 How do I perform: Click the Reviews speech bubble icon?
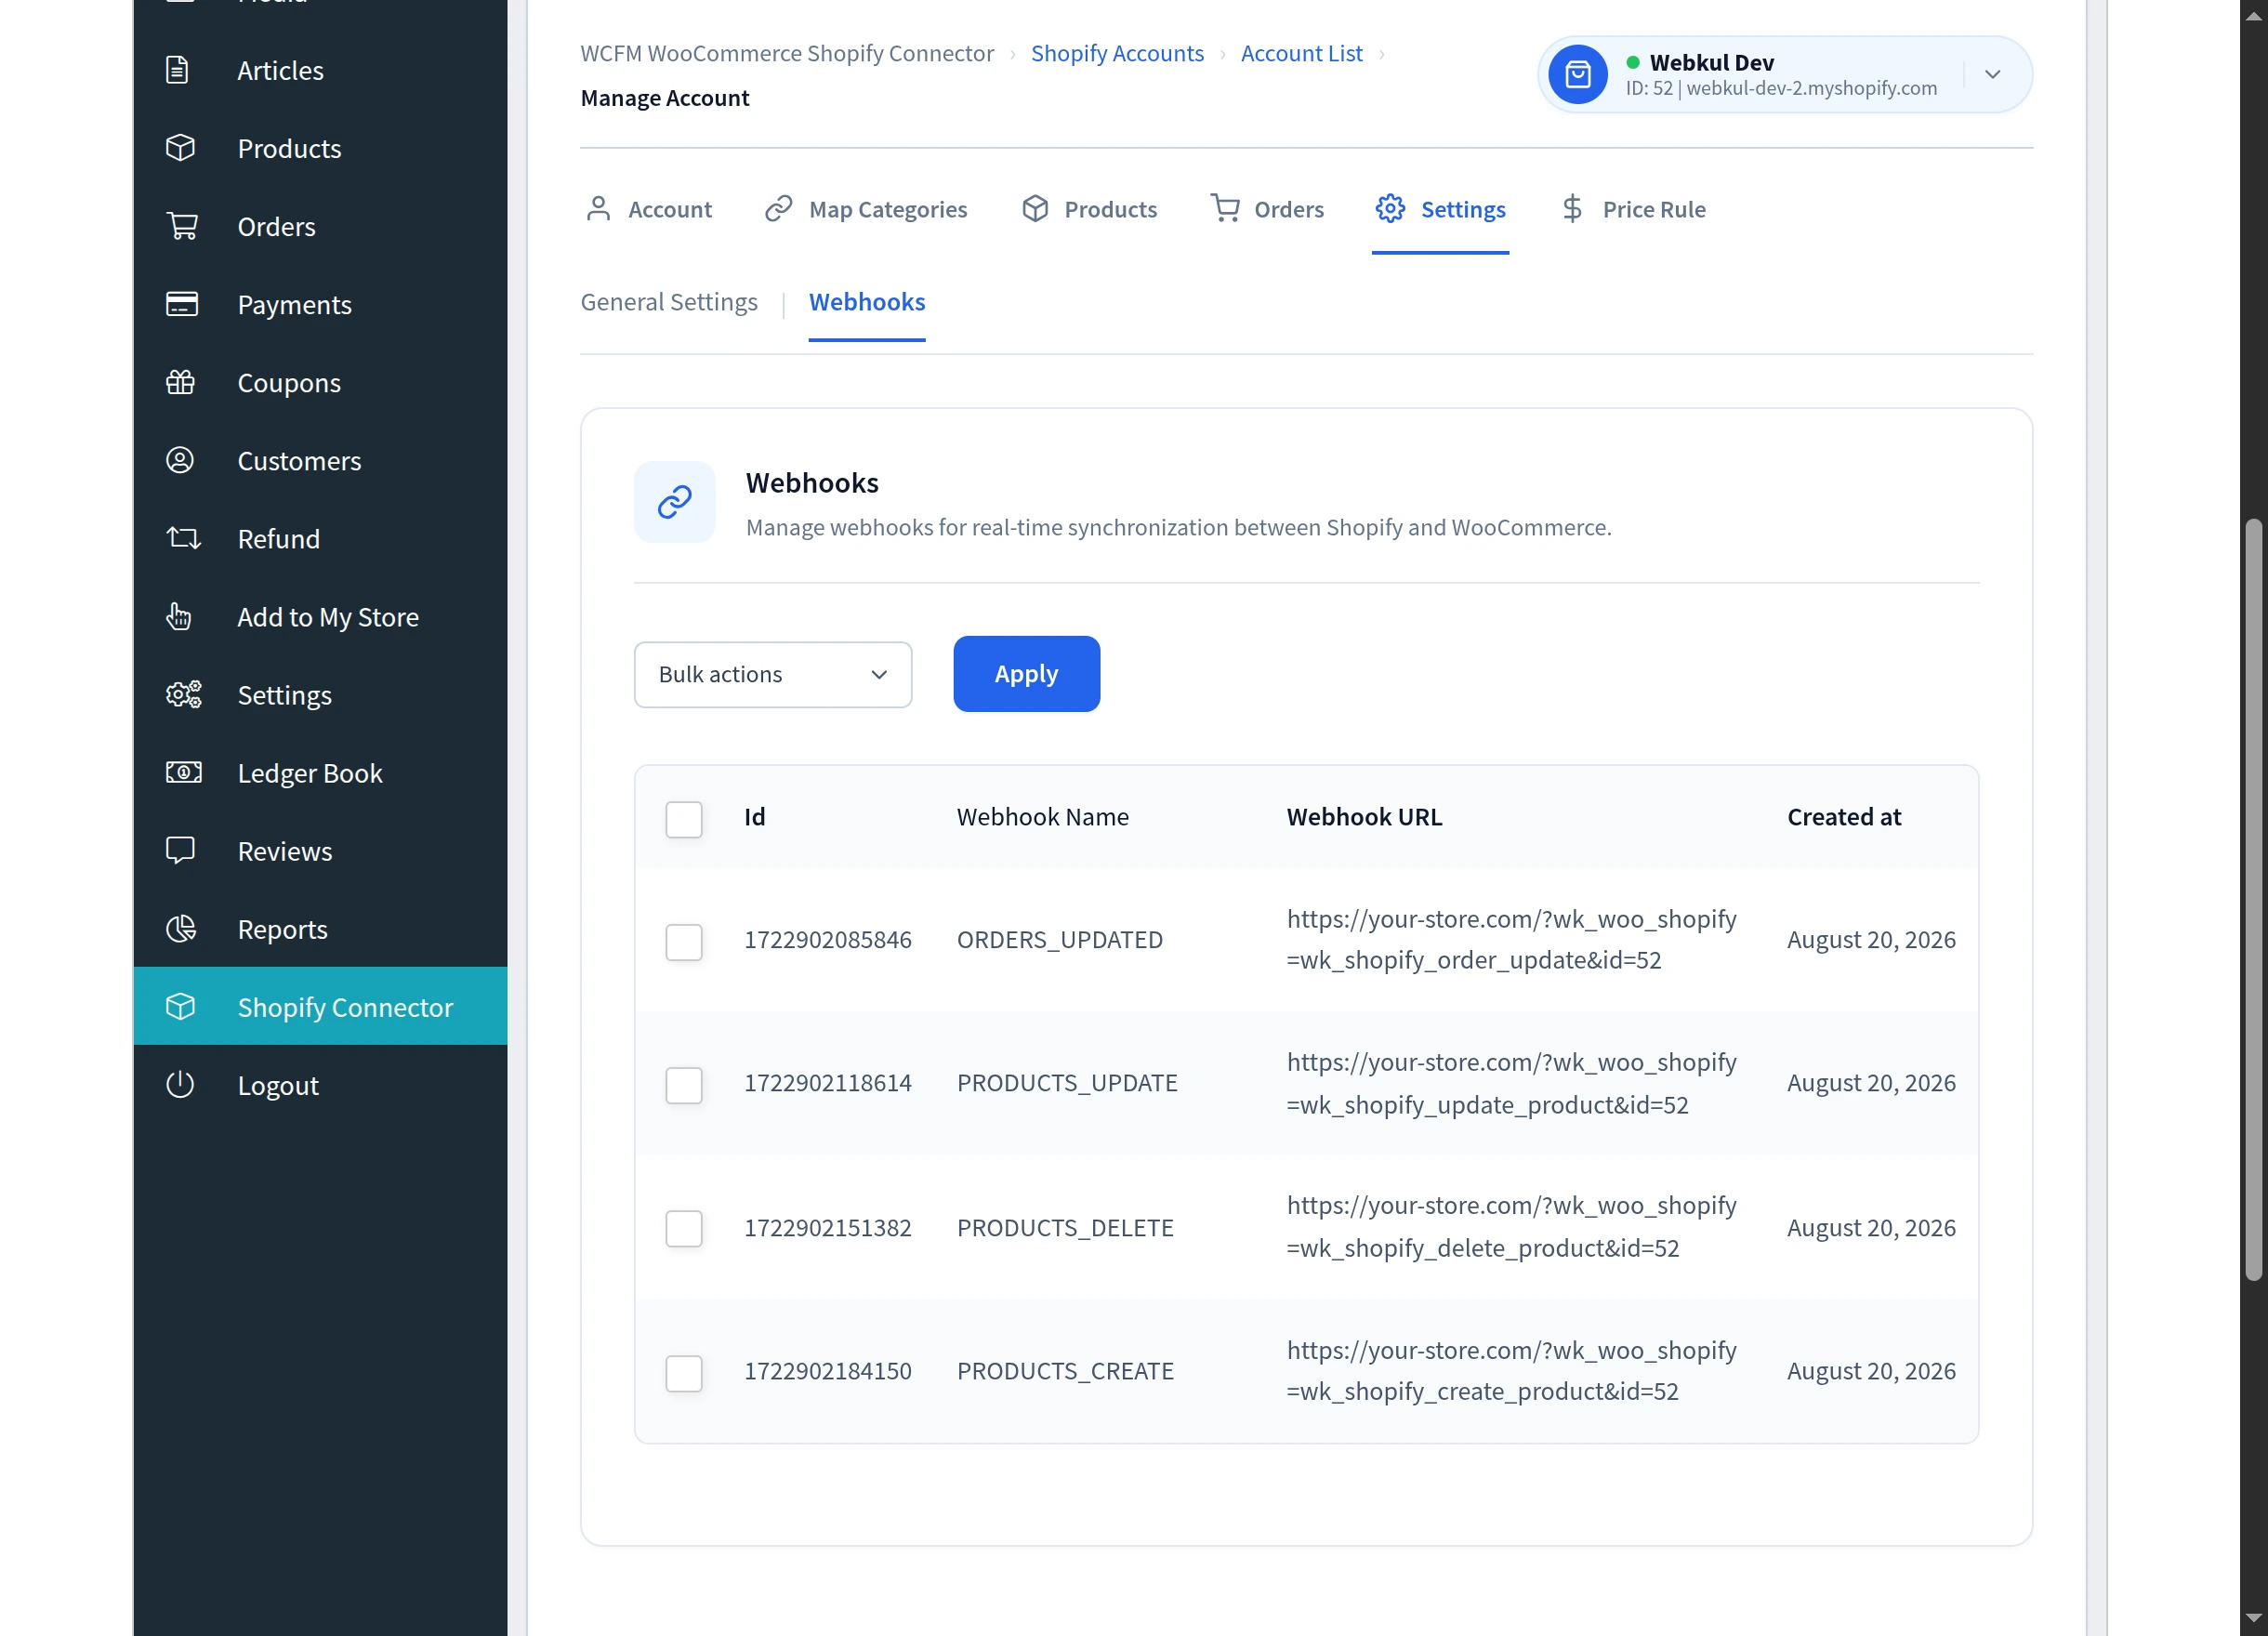180,850
